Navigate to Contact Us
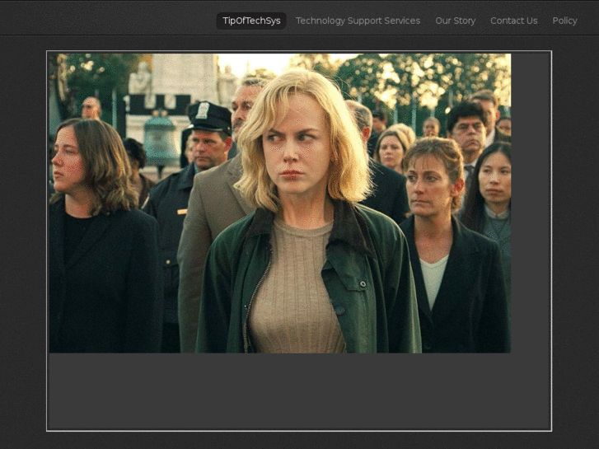This screenshot has width=599, height=449. pos(514,21)
